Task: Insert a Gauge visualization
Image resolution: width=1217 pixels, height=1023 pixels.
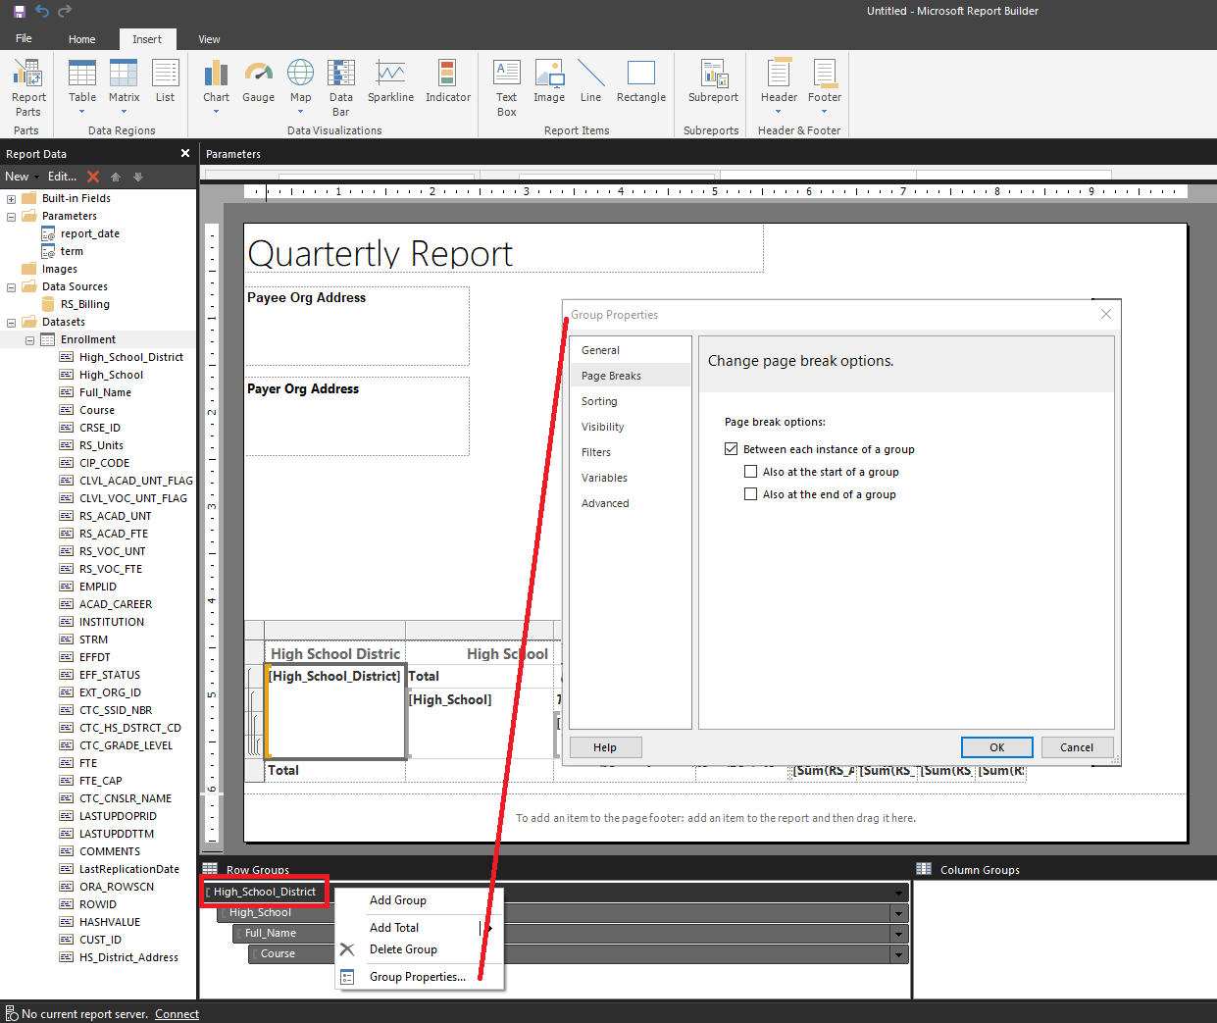Action: (x=258, y=81)
